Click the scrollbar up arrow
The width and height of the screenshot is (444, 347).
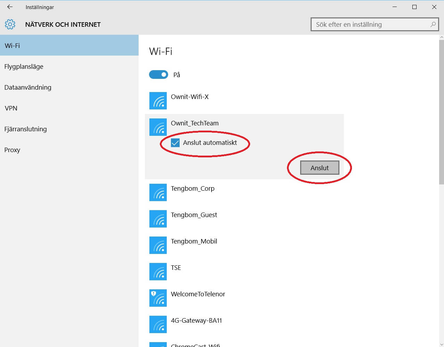[442, 37]
